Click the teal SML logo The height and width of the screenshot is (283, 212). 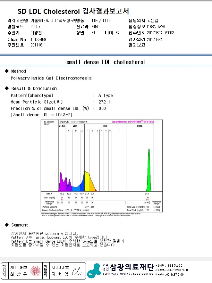[x=94, y=271]
